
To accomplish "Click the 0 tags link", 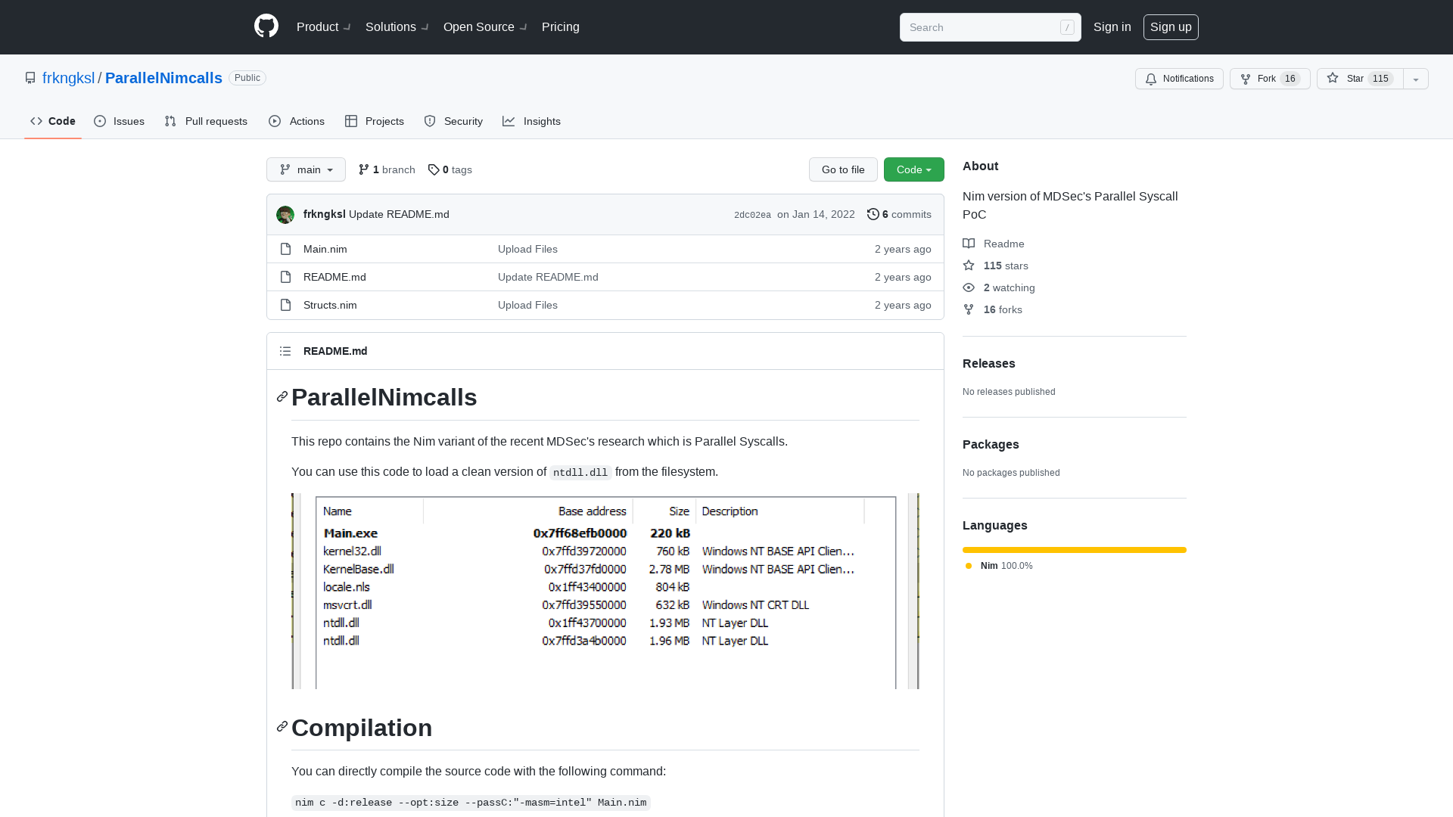I will 450,169.
